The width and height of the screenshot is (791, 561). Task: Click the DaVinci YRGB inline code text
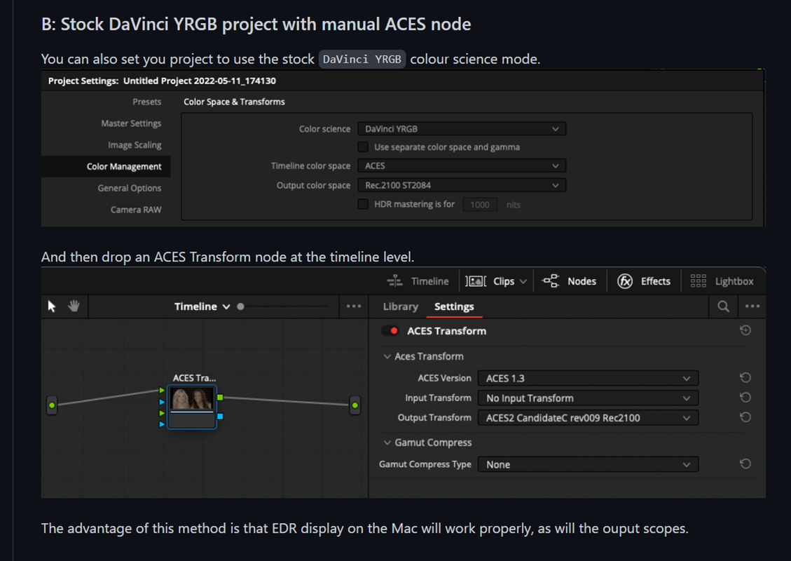coord(362,59)
